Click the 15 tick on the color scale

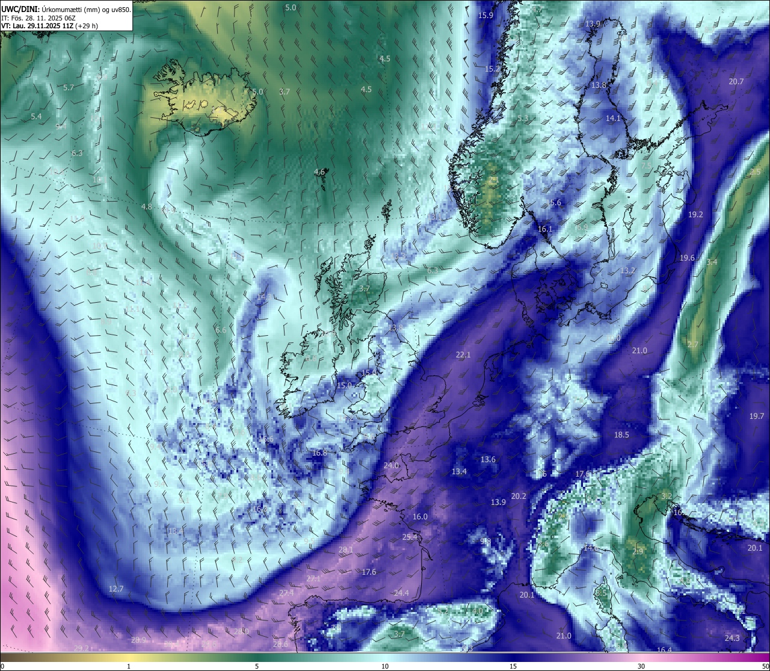[513, 666]
